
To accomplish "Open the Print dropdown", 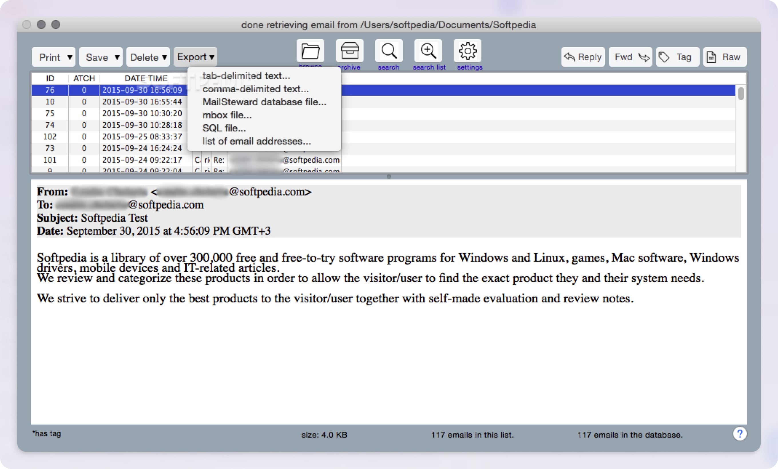I will pos(53,57).
